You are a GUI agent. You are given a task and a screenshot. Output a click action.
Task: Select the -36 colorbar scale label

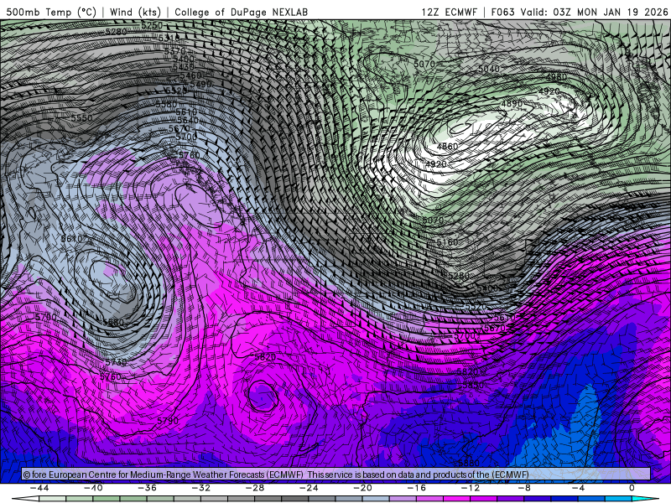(148, 488)
